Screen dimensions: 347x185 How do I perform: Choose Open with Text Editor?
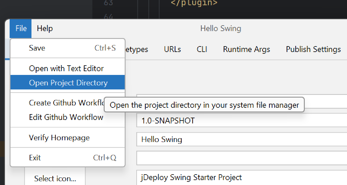coord(66,68)
